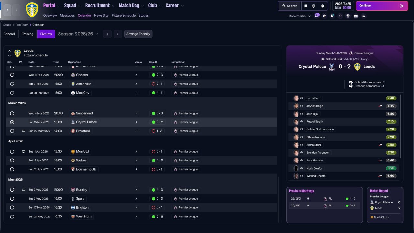Click the Search button
414x233 pixels.
[x=289, y=6]
